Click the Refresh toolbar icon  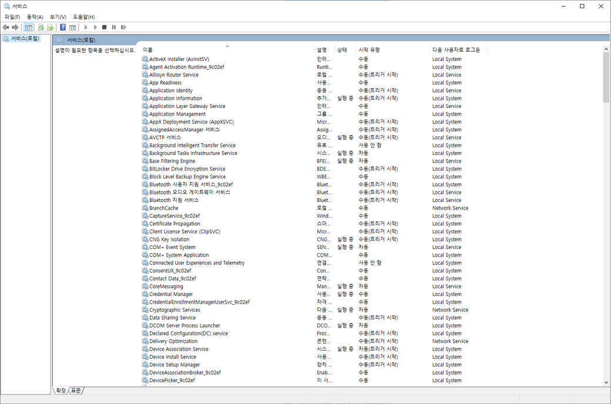[x=41, y=27]
